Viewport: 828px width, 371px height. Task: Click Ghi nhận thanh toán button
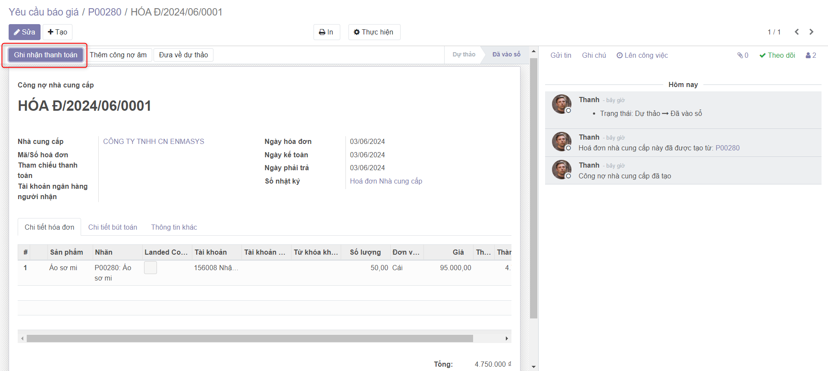pos(46,55)
